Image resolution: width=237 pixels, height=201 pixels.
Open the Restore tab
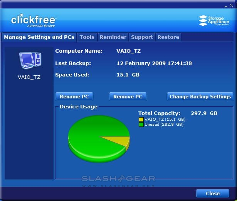pyautogui.click(x=168, y=37)
